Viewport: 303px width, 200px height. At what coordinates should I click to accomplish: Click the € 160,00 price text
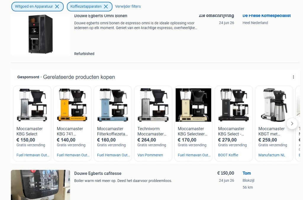[106, 140]
